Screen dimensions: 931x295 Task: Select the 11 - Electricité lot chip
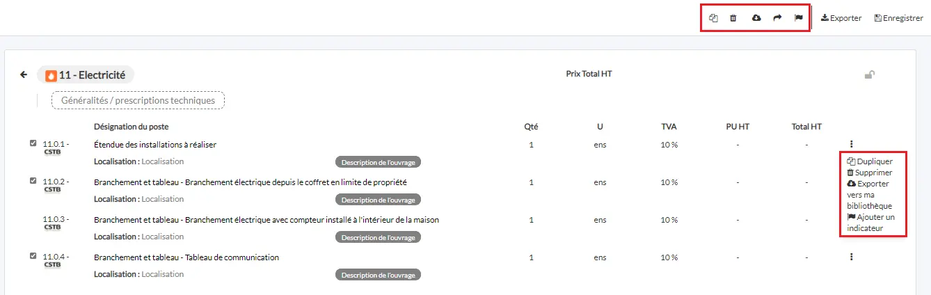[86, 75]
